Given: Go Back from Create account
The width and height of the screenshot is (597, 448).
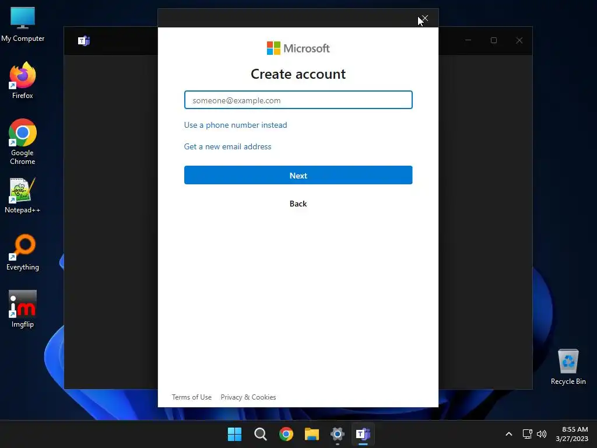Looking at the screenshot, I should click(298, 204).
